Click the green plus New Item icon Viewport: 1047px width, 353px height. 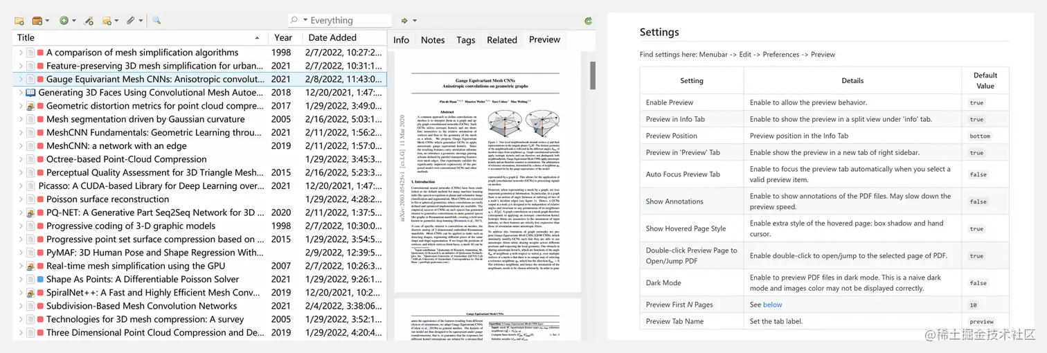point(64,21)
